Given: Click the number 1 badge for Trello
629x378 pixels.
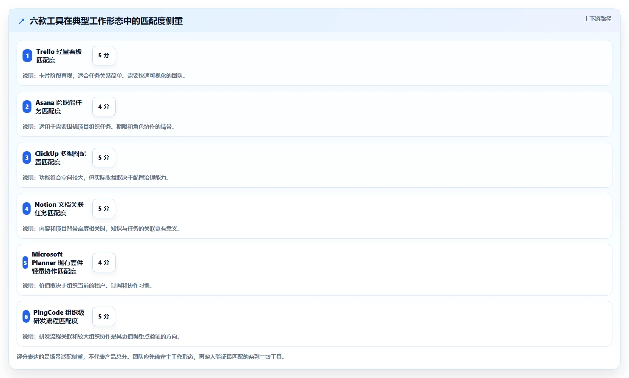Looking at the screenshot, I should point(27,56).
